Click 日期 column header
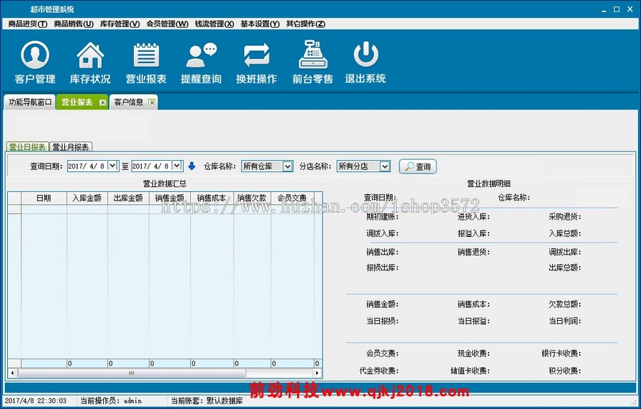Viewport: 641px width, 409px height. tap(43, 198)
